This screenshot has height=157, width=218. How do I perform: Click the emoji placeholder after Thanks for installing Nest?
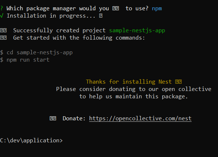[x=178, y=82]
